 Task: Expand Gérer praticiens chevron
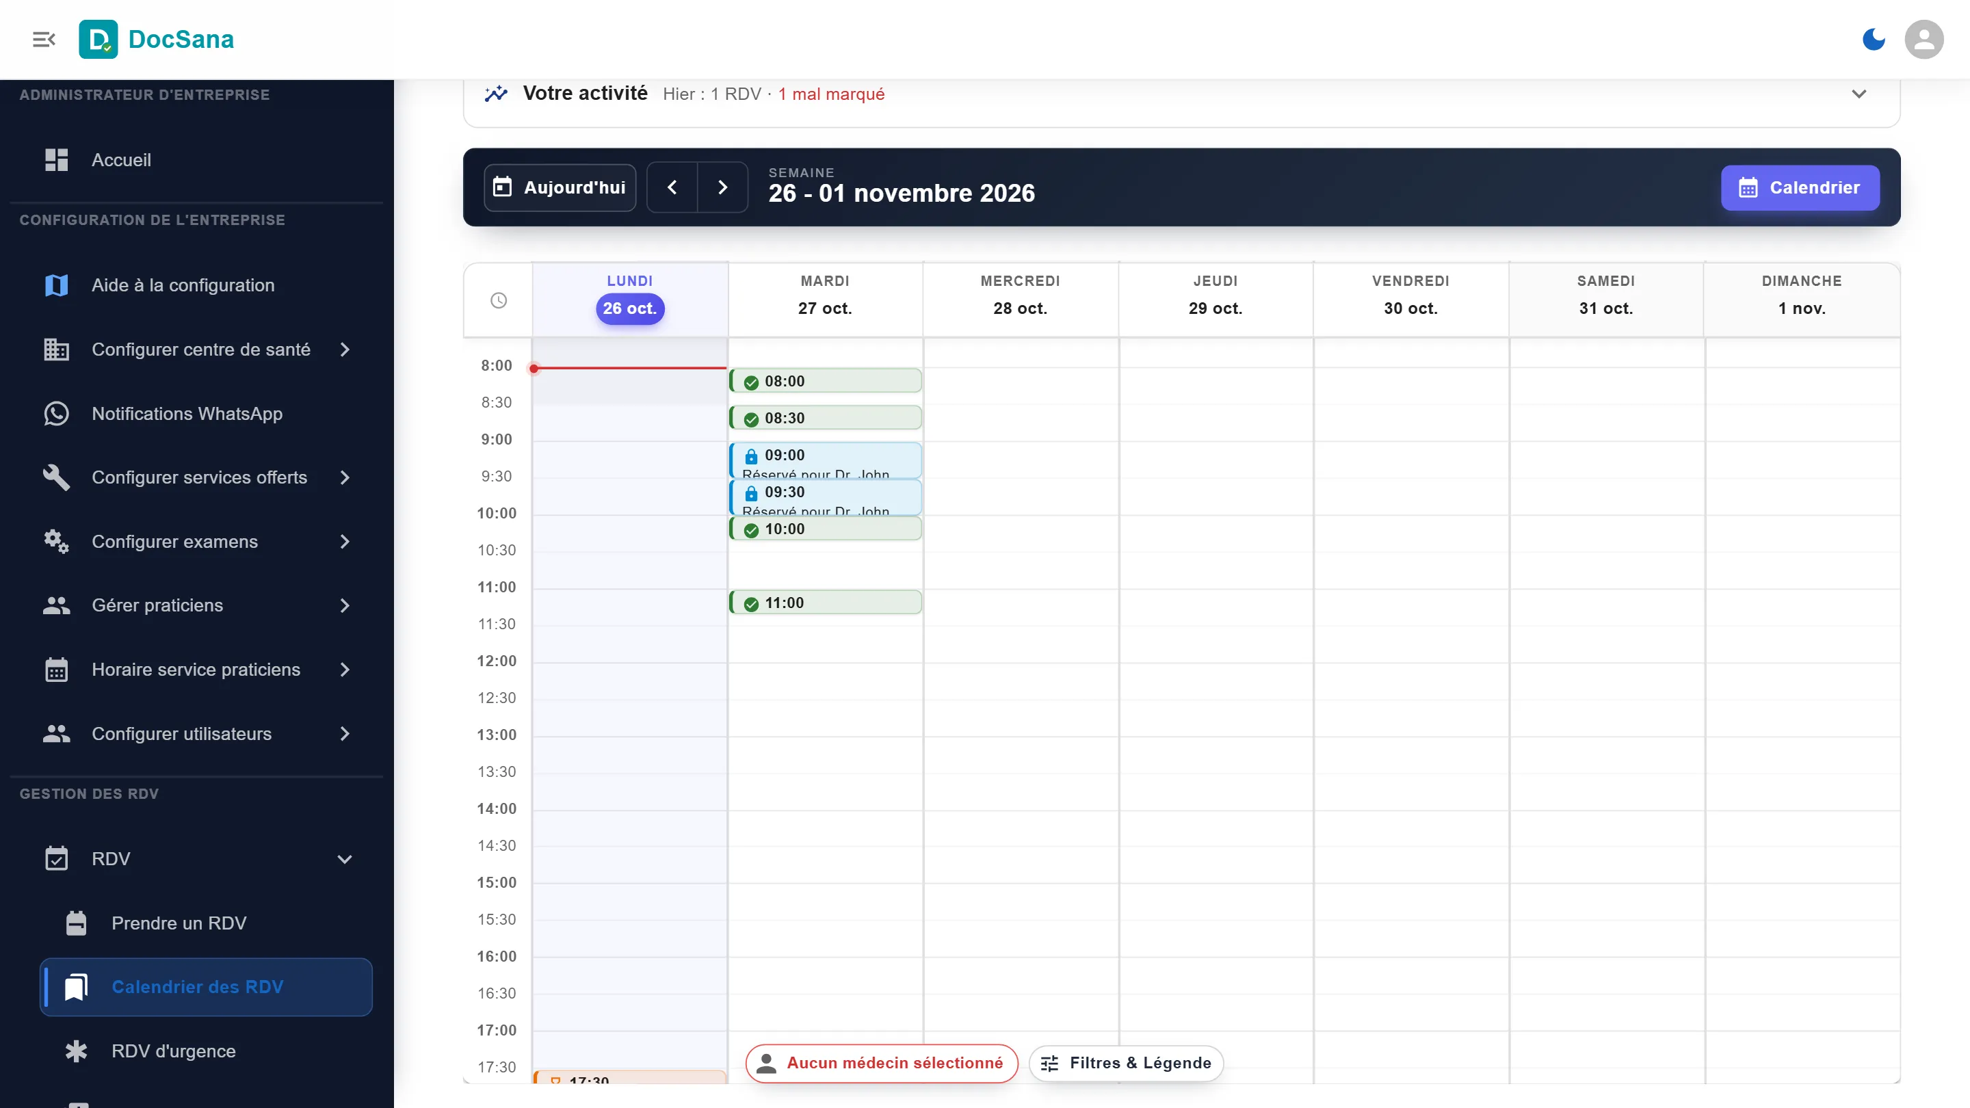pos(345,605)
